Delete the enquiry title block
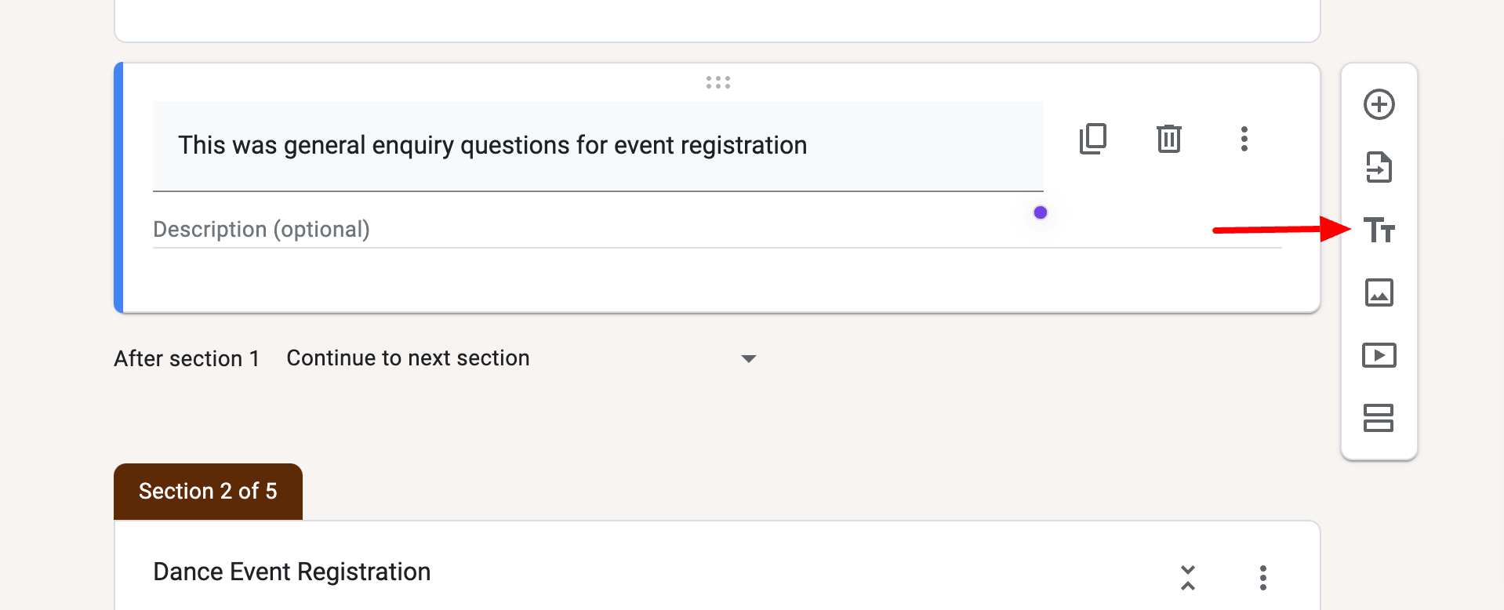The image size is (1504, 610). coord(1168,139)
